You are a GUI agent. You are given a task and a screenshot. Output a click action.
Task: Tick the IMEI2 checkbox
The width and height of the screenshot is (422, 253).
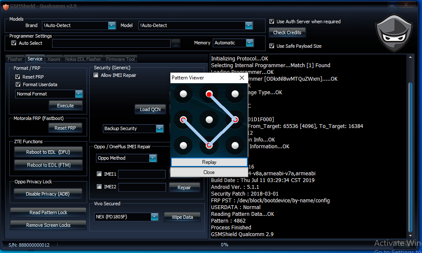pos(99,187)
